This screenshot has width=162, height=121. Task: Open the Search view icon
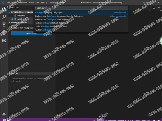click(x=4, y=17)
